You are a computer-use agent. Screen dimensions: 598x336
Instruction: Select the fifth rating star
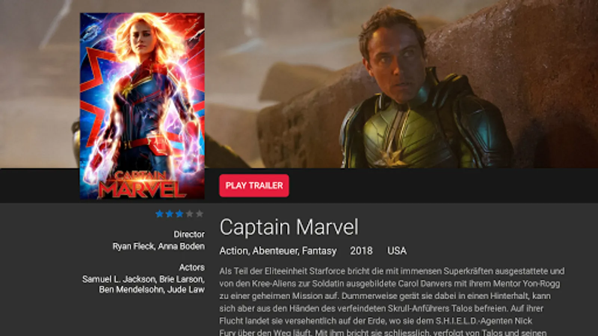[200, 214]
